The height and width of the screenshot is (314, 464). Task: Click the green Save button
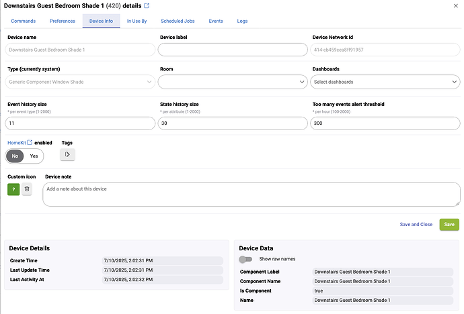pos(449,225)
